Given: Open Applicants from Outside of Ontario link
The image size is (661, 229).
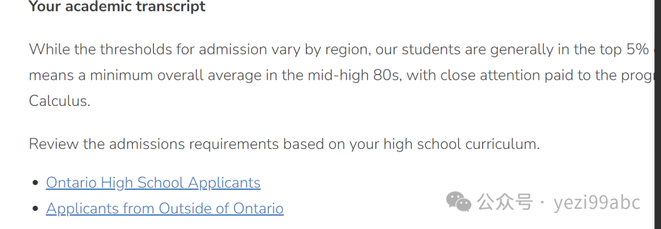Looking at the screenshot, I should 165,209.
